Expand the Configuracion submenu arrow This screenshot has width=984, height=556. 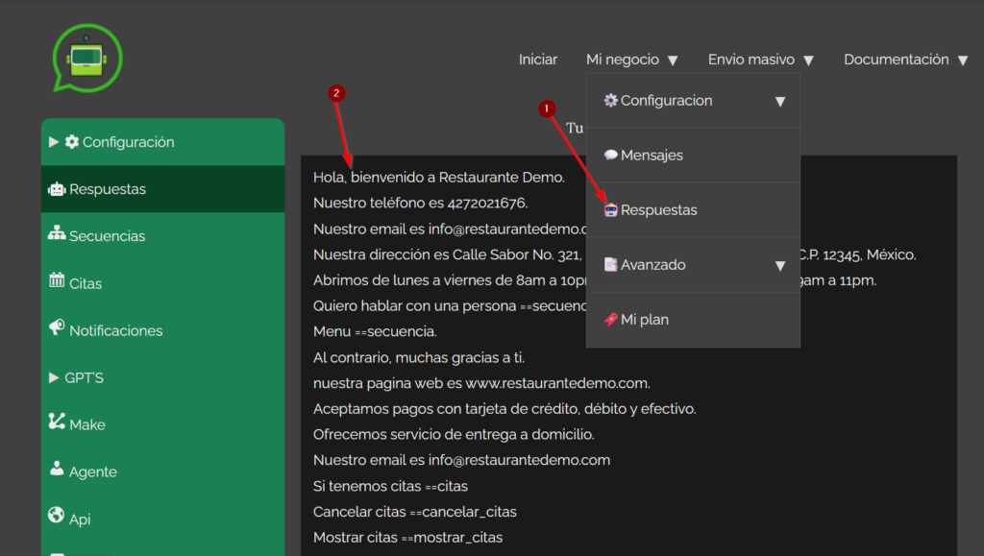pyautogui.click(x=780, y=102)
